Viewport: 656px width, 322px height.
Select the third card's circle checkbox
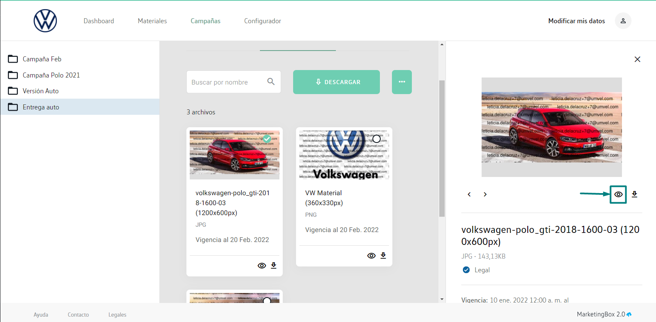pyautogui.click(x=267, y=300)
